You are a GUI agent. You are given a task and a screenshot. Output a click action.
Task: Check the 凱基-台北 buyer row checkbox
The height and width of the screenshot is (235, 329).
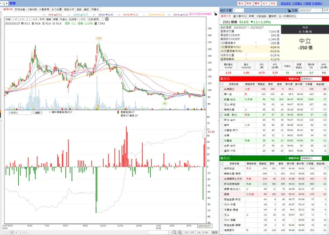pyautogui.click(x=221, y=99)
